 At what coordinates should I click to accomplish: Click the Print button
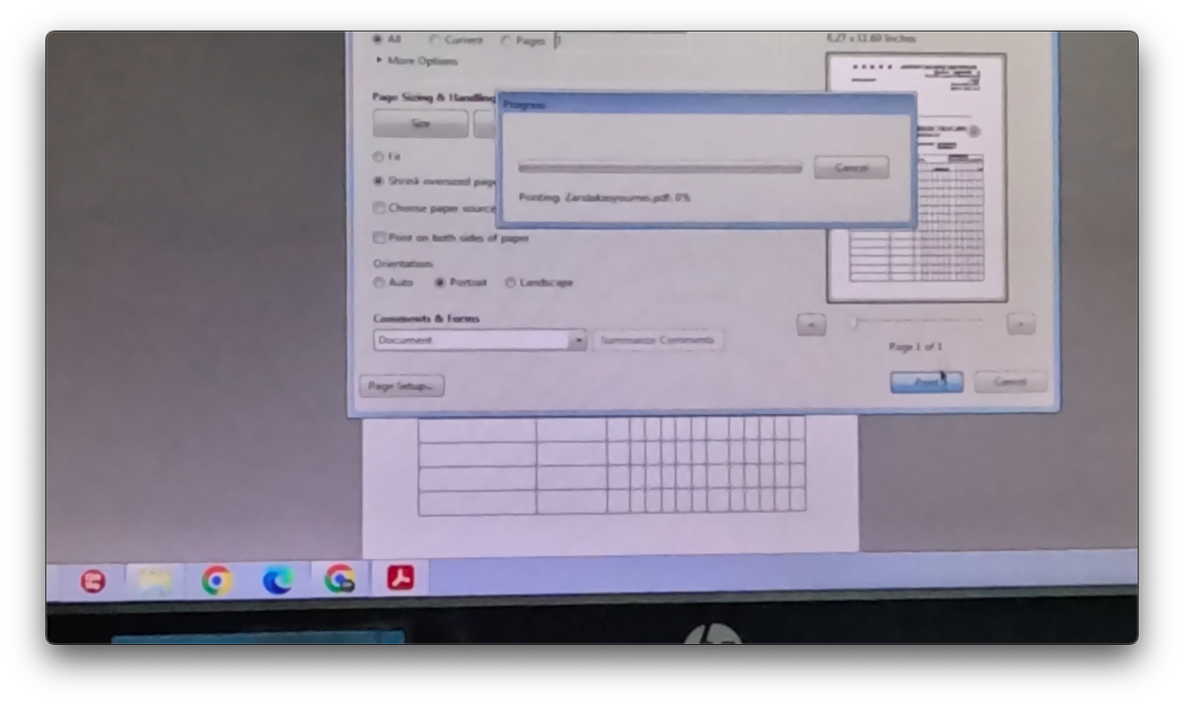926,382
